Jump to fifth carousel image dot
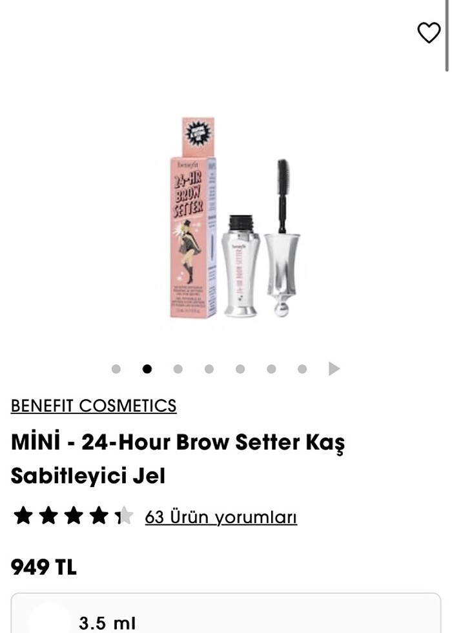 point(240,369)
